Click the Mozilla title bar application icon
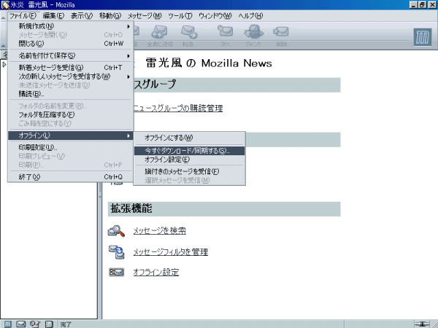438x328 pixels. pos(5,5)
